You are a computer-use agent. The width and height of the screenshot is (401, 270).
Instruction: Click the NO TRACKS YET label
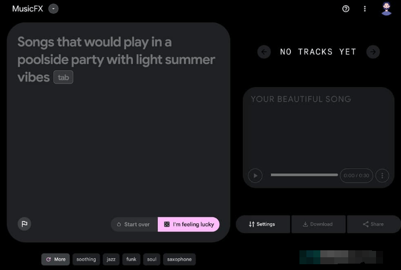pos(318,52)
